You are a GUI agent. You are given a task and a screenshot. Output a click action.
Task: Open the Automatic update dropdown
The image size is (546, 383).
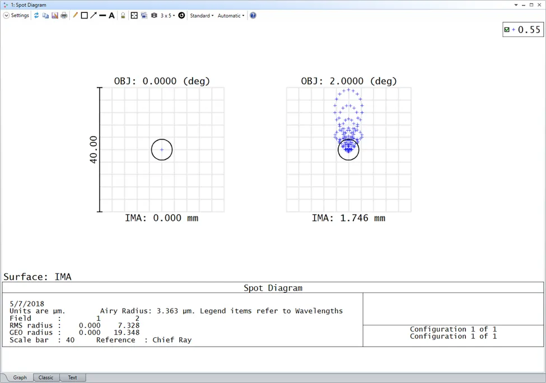point(231,16)
